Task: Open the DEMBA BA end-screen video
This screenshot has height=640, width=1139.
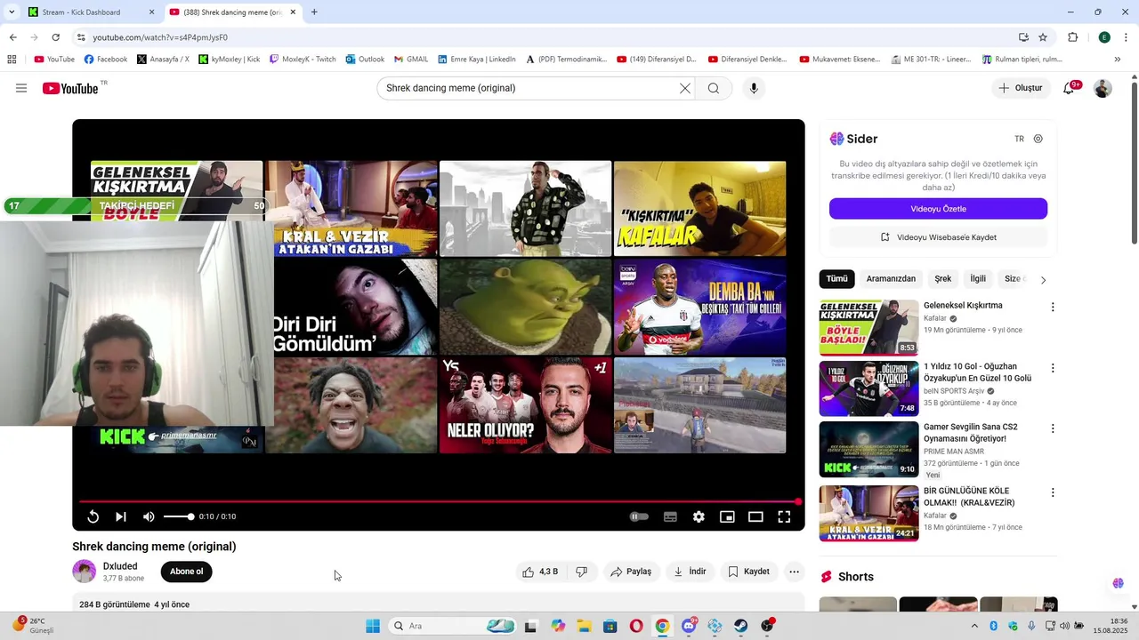Action: click(699, 307)
